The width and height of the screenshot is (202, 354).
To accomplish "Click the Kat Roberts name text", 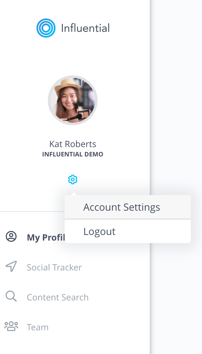I will [x=73, y=144].
